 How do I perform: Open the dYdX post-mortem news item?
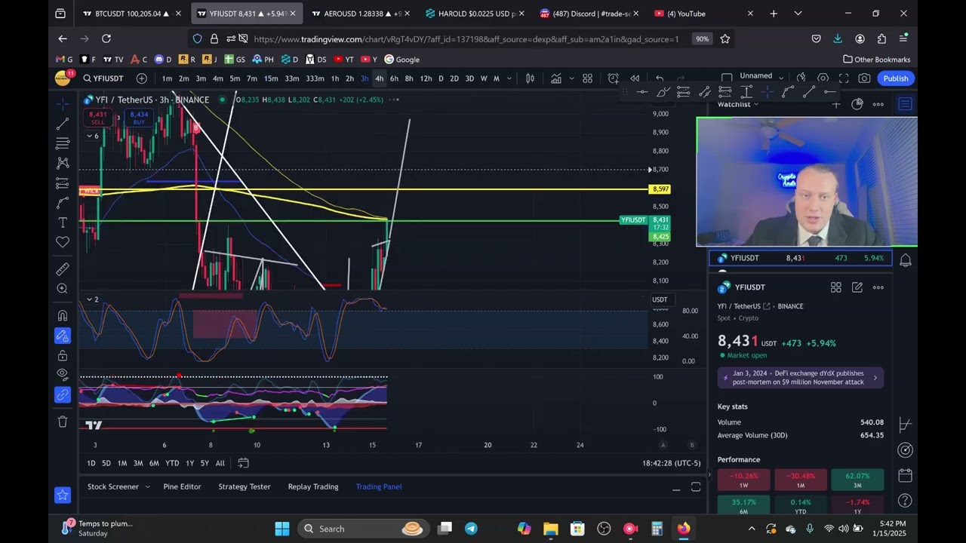801,378
